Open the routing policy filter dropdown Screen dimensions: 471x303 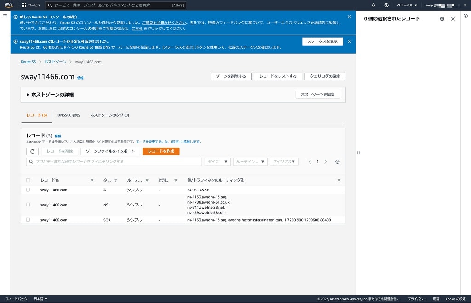(250, 161)
